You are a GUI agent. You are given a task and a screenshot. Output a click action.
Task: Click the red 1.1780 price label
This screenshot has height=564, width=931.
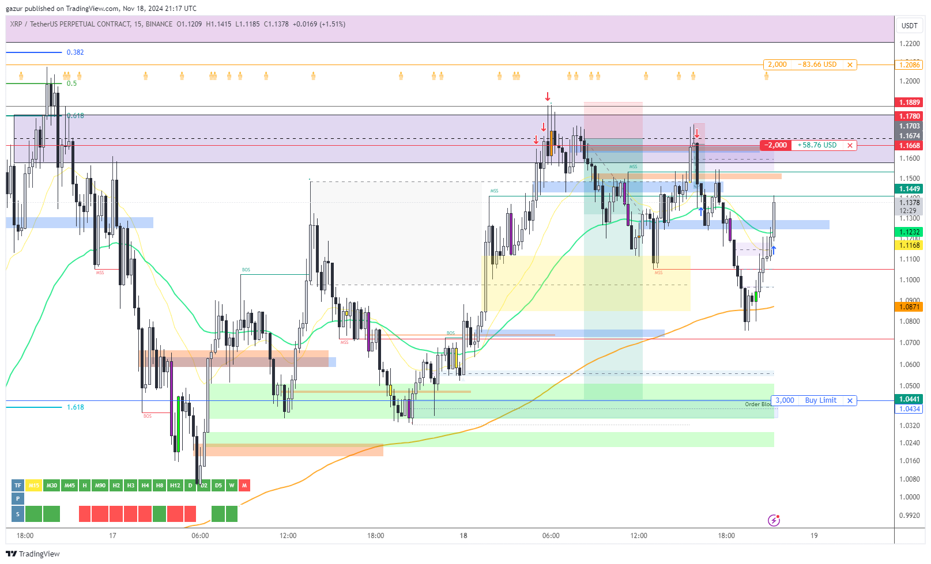pos(909,116)
